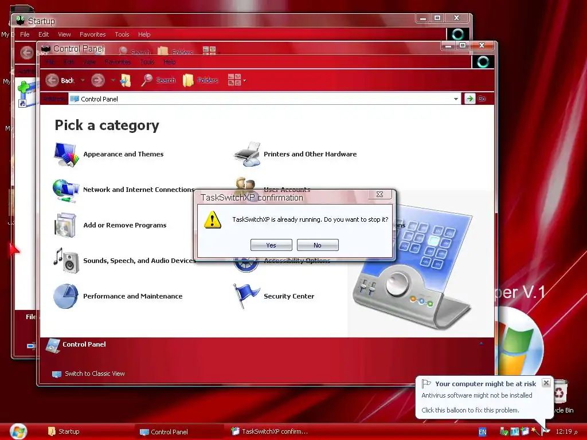Open the Views dropdown arrow
Image resolution: width=587 pixels, height=440 pixels.
point(244,80)
